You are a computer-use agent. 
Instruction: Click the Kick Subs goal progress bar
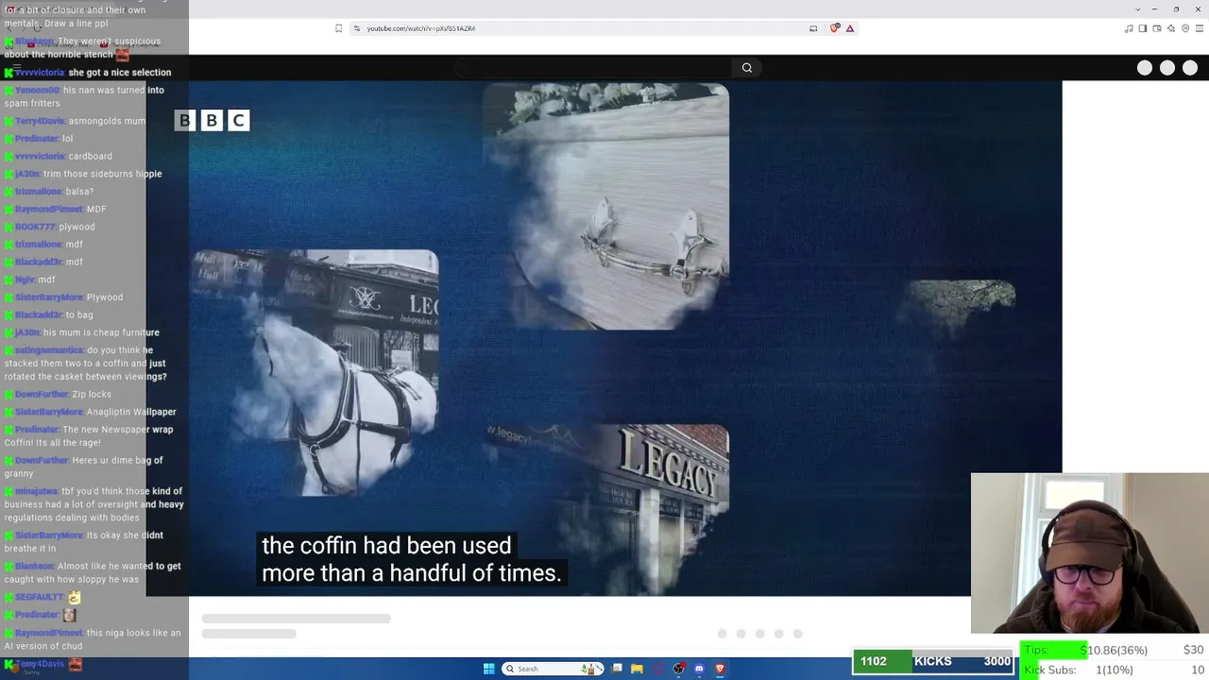1114,670
